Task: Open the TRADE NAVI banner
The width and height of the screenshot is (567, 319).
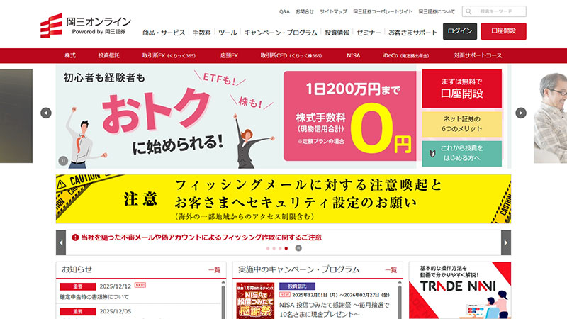Action: point(460,290)
